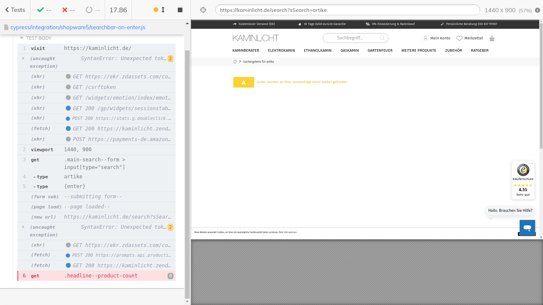Screen dimensions: 543x305
Task: Click the stop test run button
Action: click(x=180, y=10)
